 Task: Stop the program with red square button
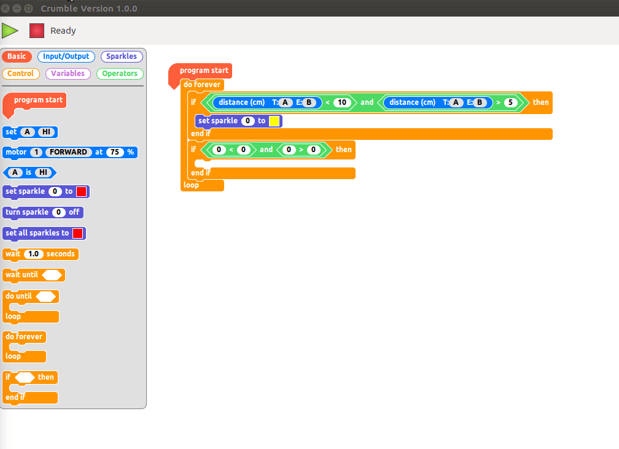[37, 31]
